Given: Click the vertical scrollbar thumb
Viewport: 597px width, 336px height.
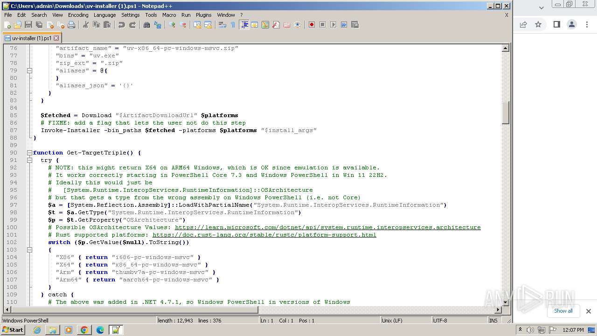Looking at the screenshot, I should [x=505, y=112].
